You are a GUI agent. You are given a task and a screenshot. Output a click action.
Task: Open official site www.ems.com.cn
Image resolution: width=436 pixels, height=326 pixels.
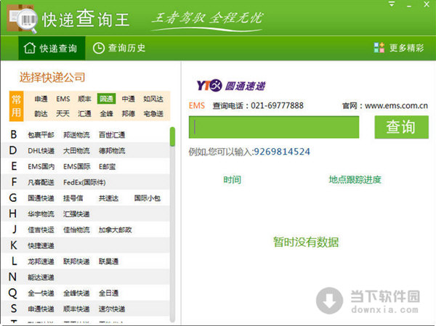coord(396,105)
